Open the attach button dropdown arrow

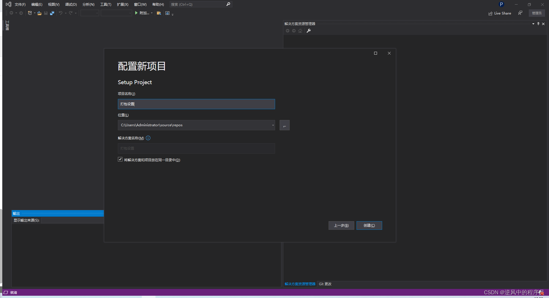pyautogui.click(x=152, y=13)
